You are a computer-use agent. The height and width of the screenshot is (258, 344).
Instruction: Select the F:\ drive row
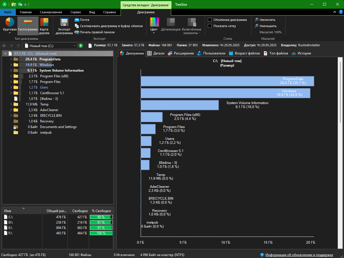58,233
